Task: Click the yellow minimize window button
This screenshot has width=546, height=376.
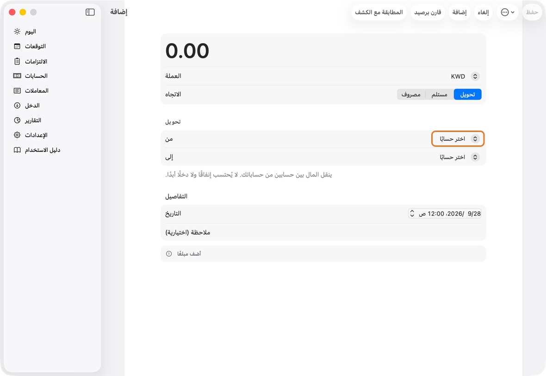Action: point(23,12)
